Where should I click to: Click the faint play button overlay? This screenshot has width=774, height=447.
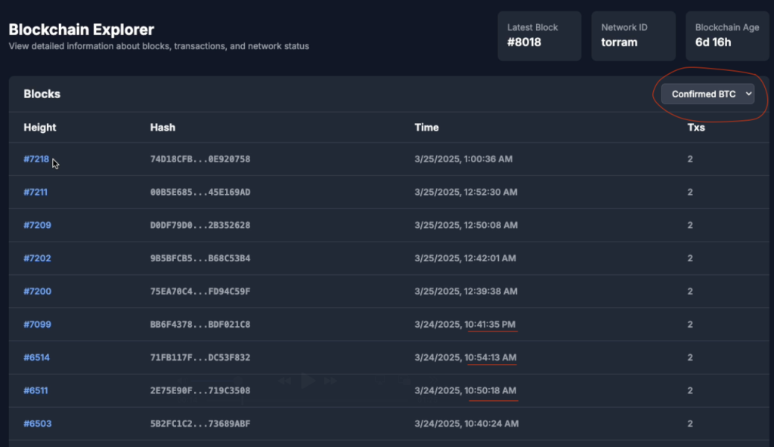pos(308,381)
